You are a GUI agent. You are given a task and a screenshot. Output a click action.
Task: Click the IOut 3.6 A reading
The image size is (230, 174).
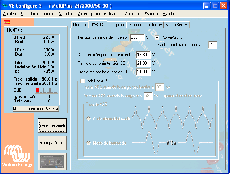[34, 54]
